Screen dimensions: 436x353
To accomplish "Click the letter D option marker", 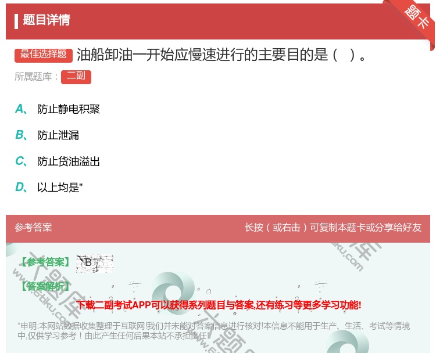I will tap(21, 188).
